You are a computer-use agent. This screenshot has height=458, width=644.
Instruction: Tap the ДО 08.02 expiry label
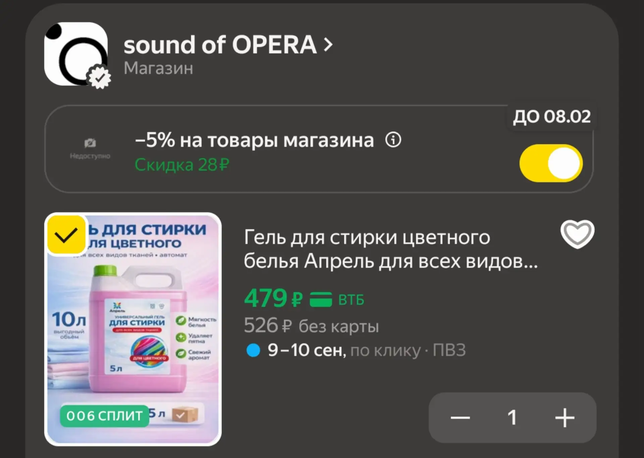click(552, 117)
